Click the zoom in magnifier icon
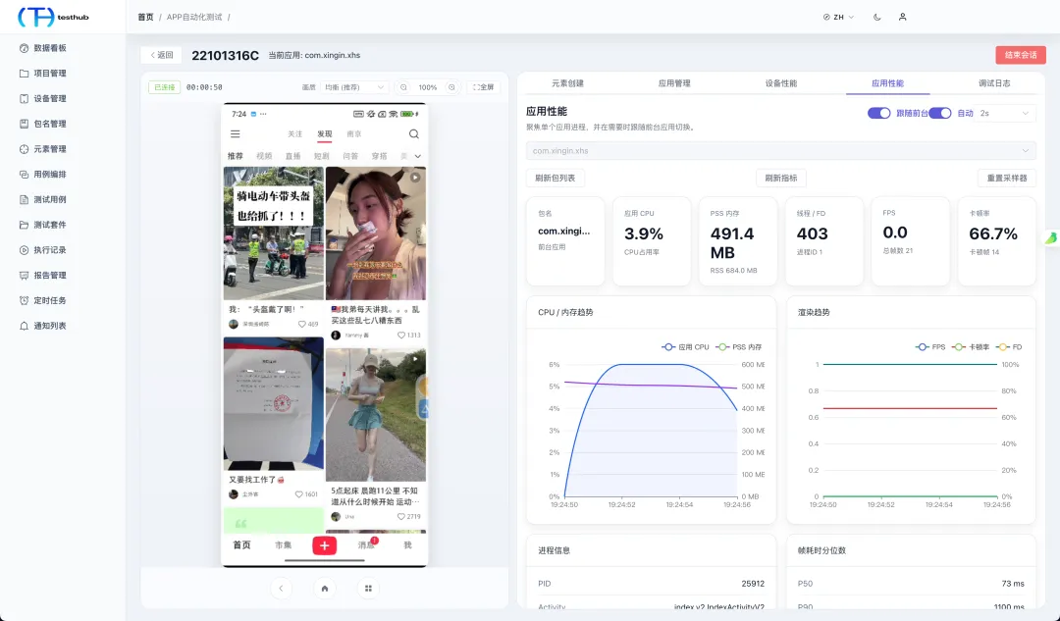This screenshot has width=1060, height=621. click(x=451, y=87)
